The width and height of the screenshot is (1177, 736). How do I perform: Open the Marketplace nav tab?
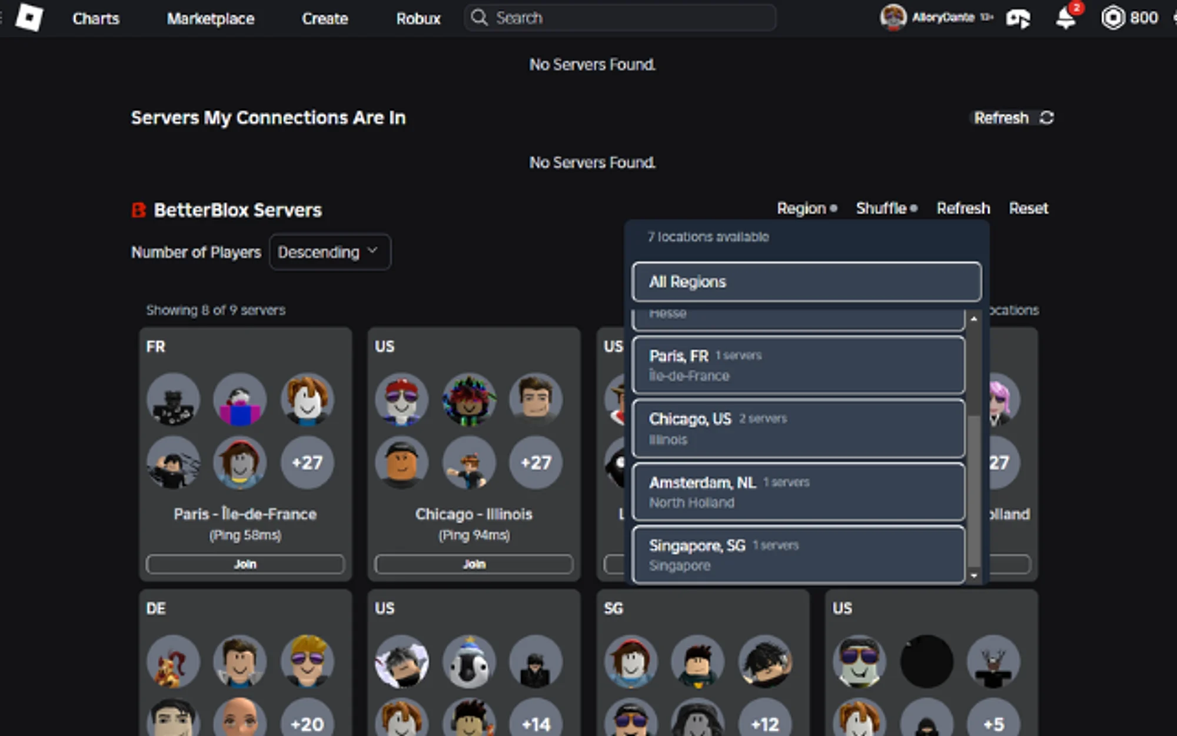211,18
